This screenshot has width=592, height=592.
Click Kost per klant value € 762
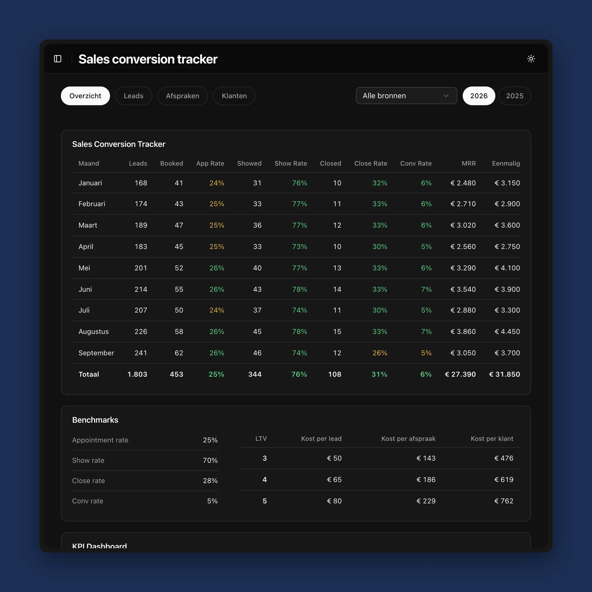pos(504,501)
